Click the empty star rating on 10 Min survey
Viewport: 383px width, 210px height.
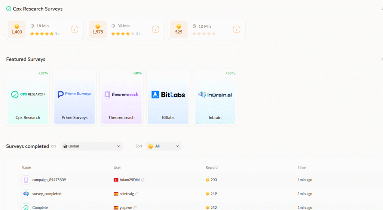(204, 34)
